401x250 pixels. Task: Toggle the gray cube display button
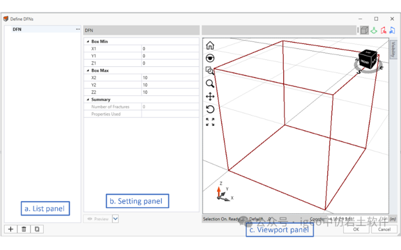[x=364, y=30]
